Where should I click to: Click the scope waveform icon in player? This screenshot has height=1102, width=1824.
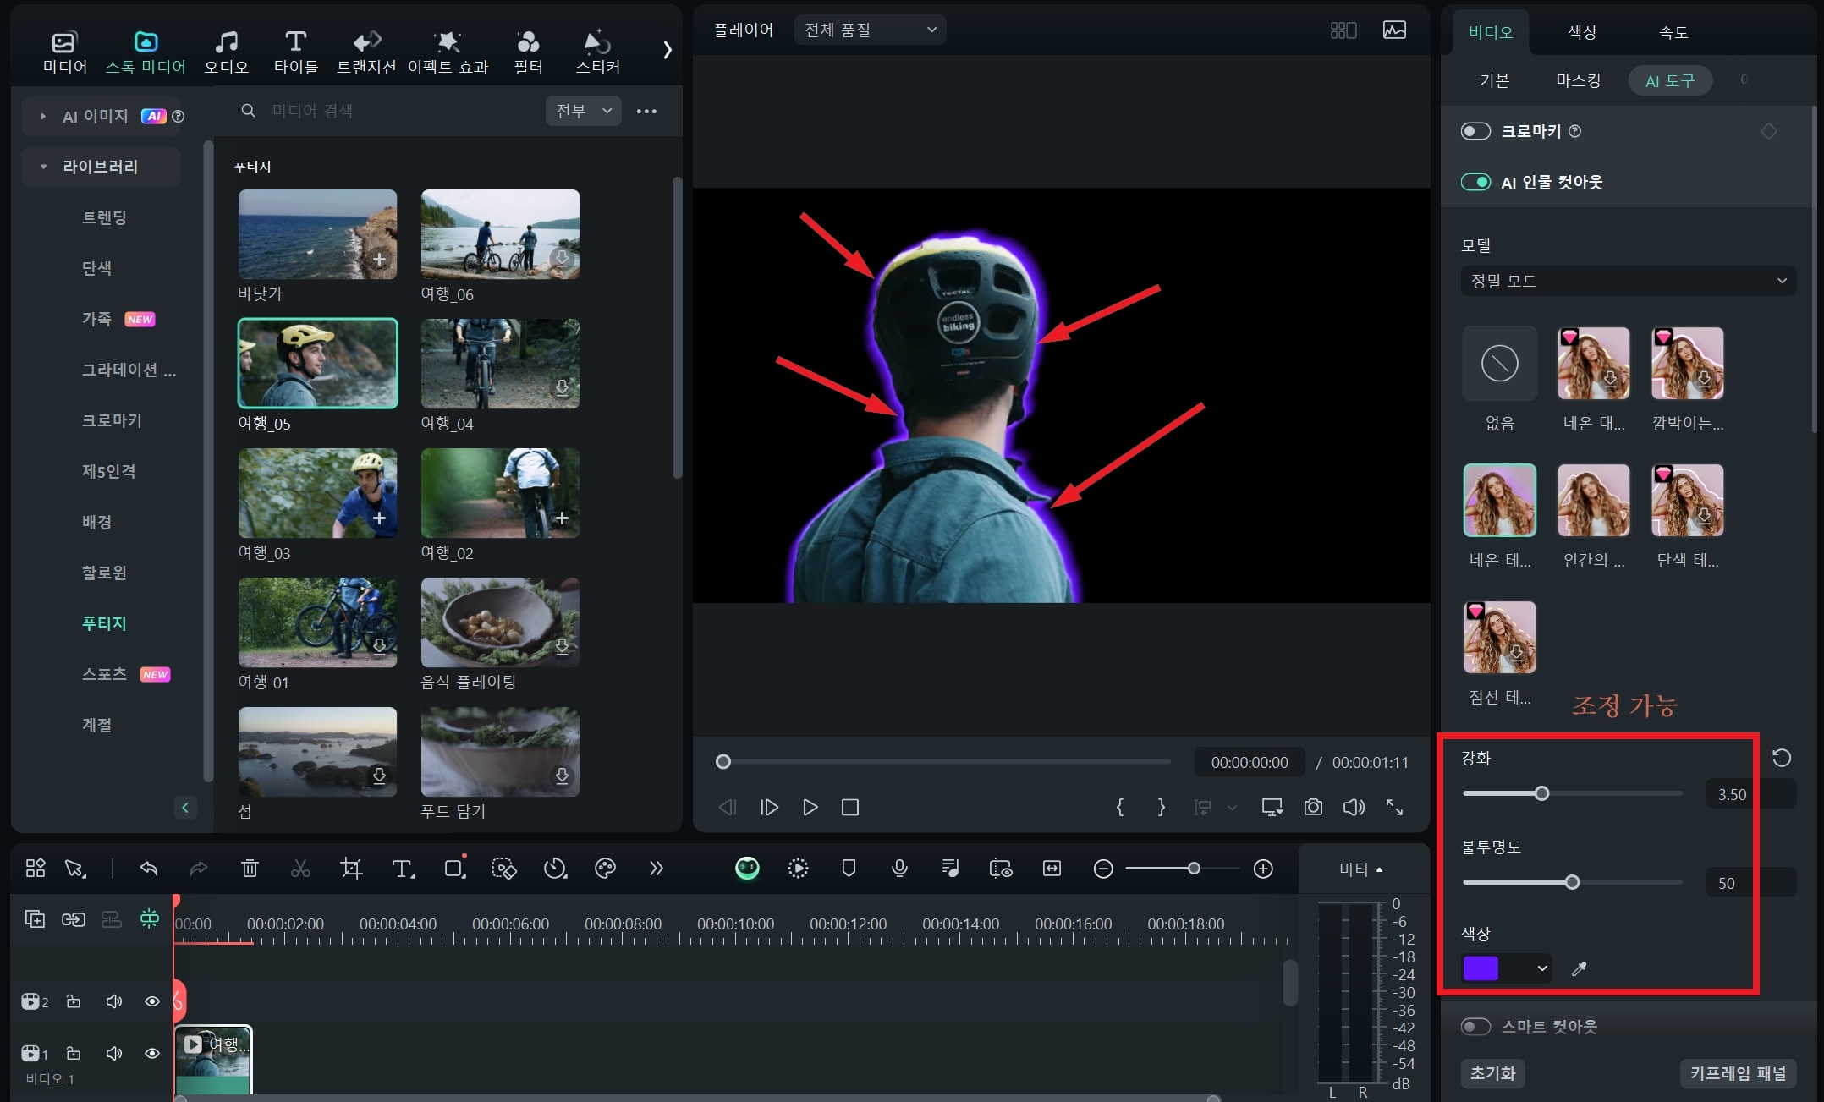tap(1394, 30)
